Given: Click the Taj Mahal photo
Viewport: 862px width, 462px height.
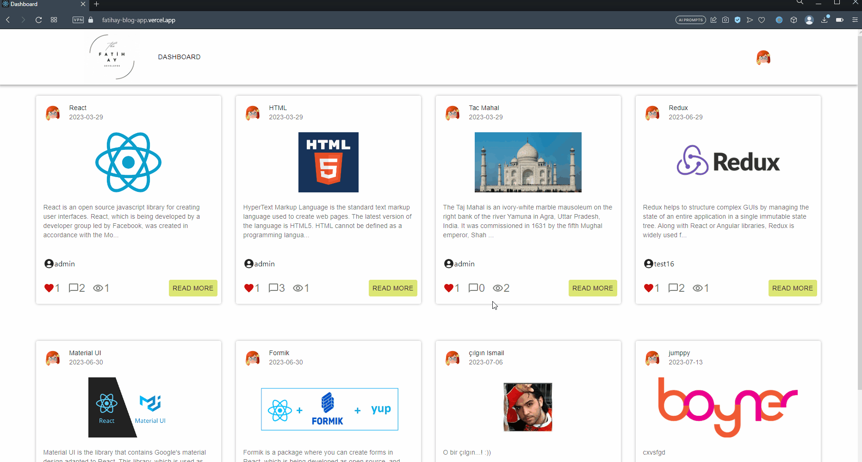Looking at the screenshot, I should pos(528,162).
